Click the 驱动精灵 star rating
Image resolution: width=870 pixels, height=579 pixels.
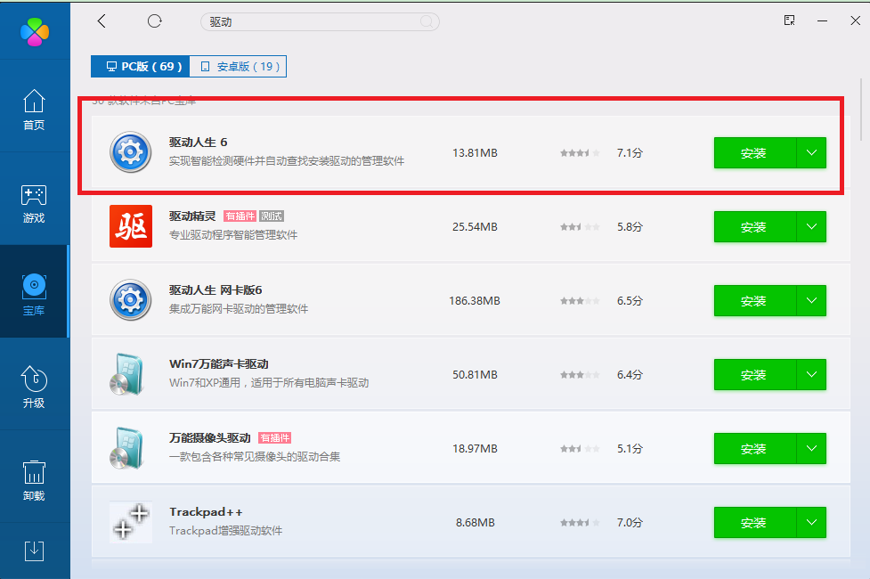[x=580, y=226]
